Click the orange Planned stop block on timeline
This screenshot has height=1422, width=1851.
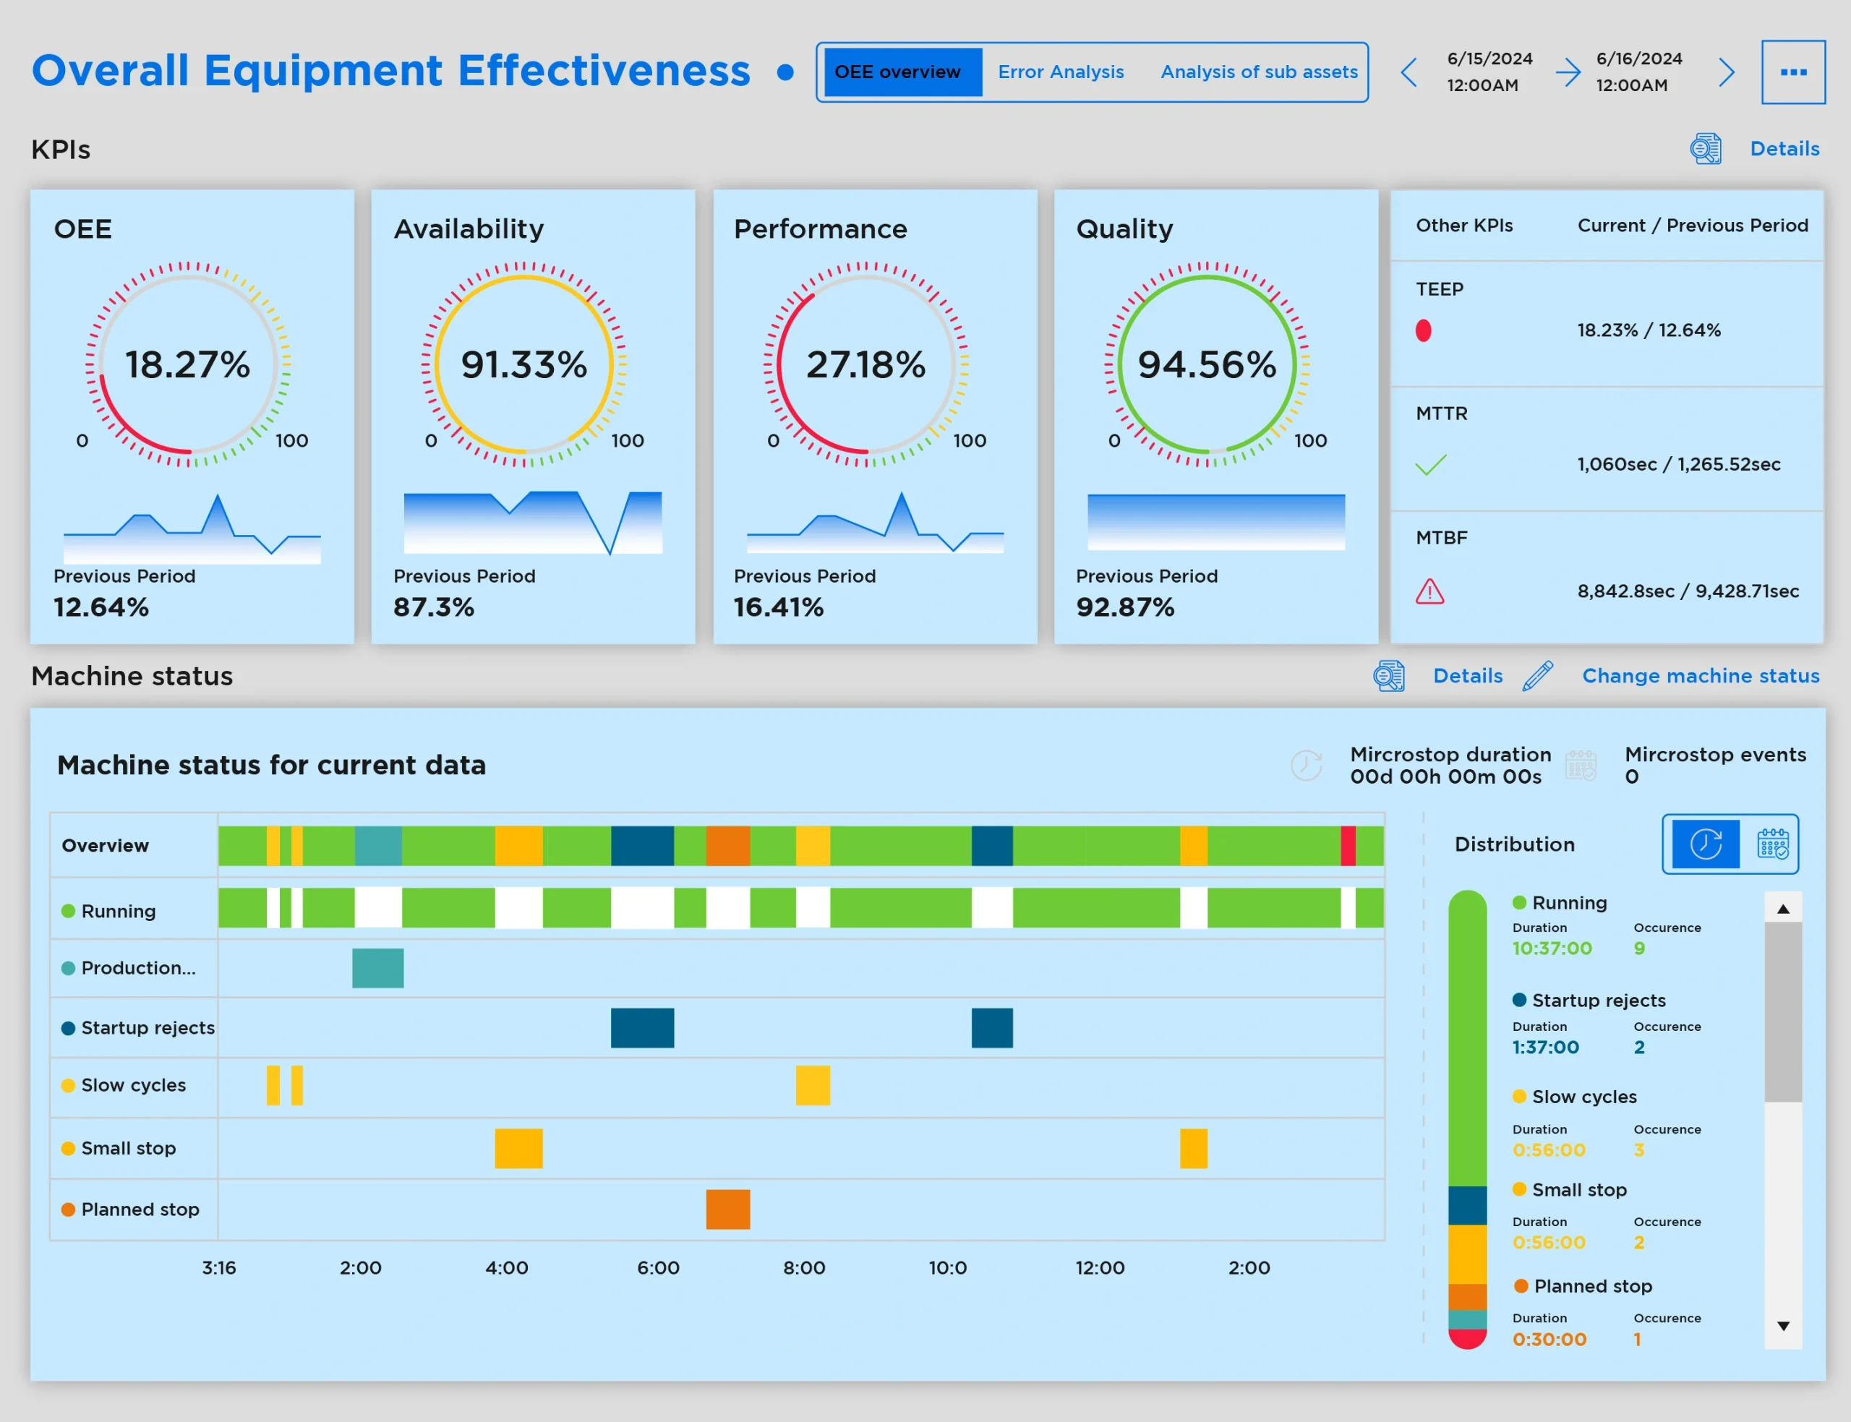pyautogui.click(x=728, y=1209)
